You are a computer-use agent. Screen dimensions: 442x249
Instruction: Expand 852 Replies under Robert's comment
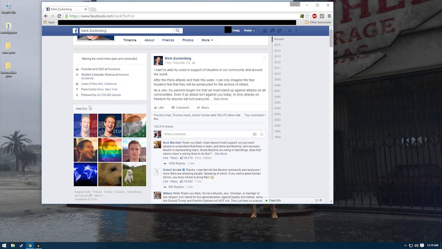(176, 187)
